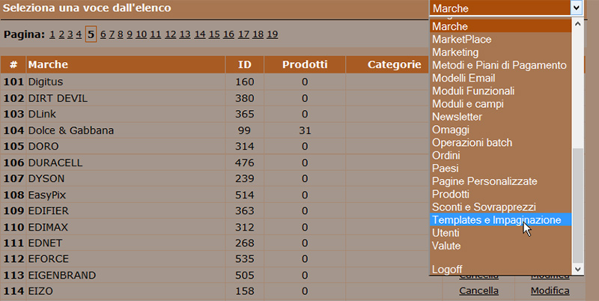Image resolution: width=599 pixels, height=301 pixels.
Task: Go to page 6
Action: (x=103, y=34)
